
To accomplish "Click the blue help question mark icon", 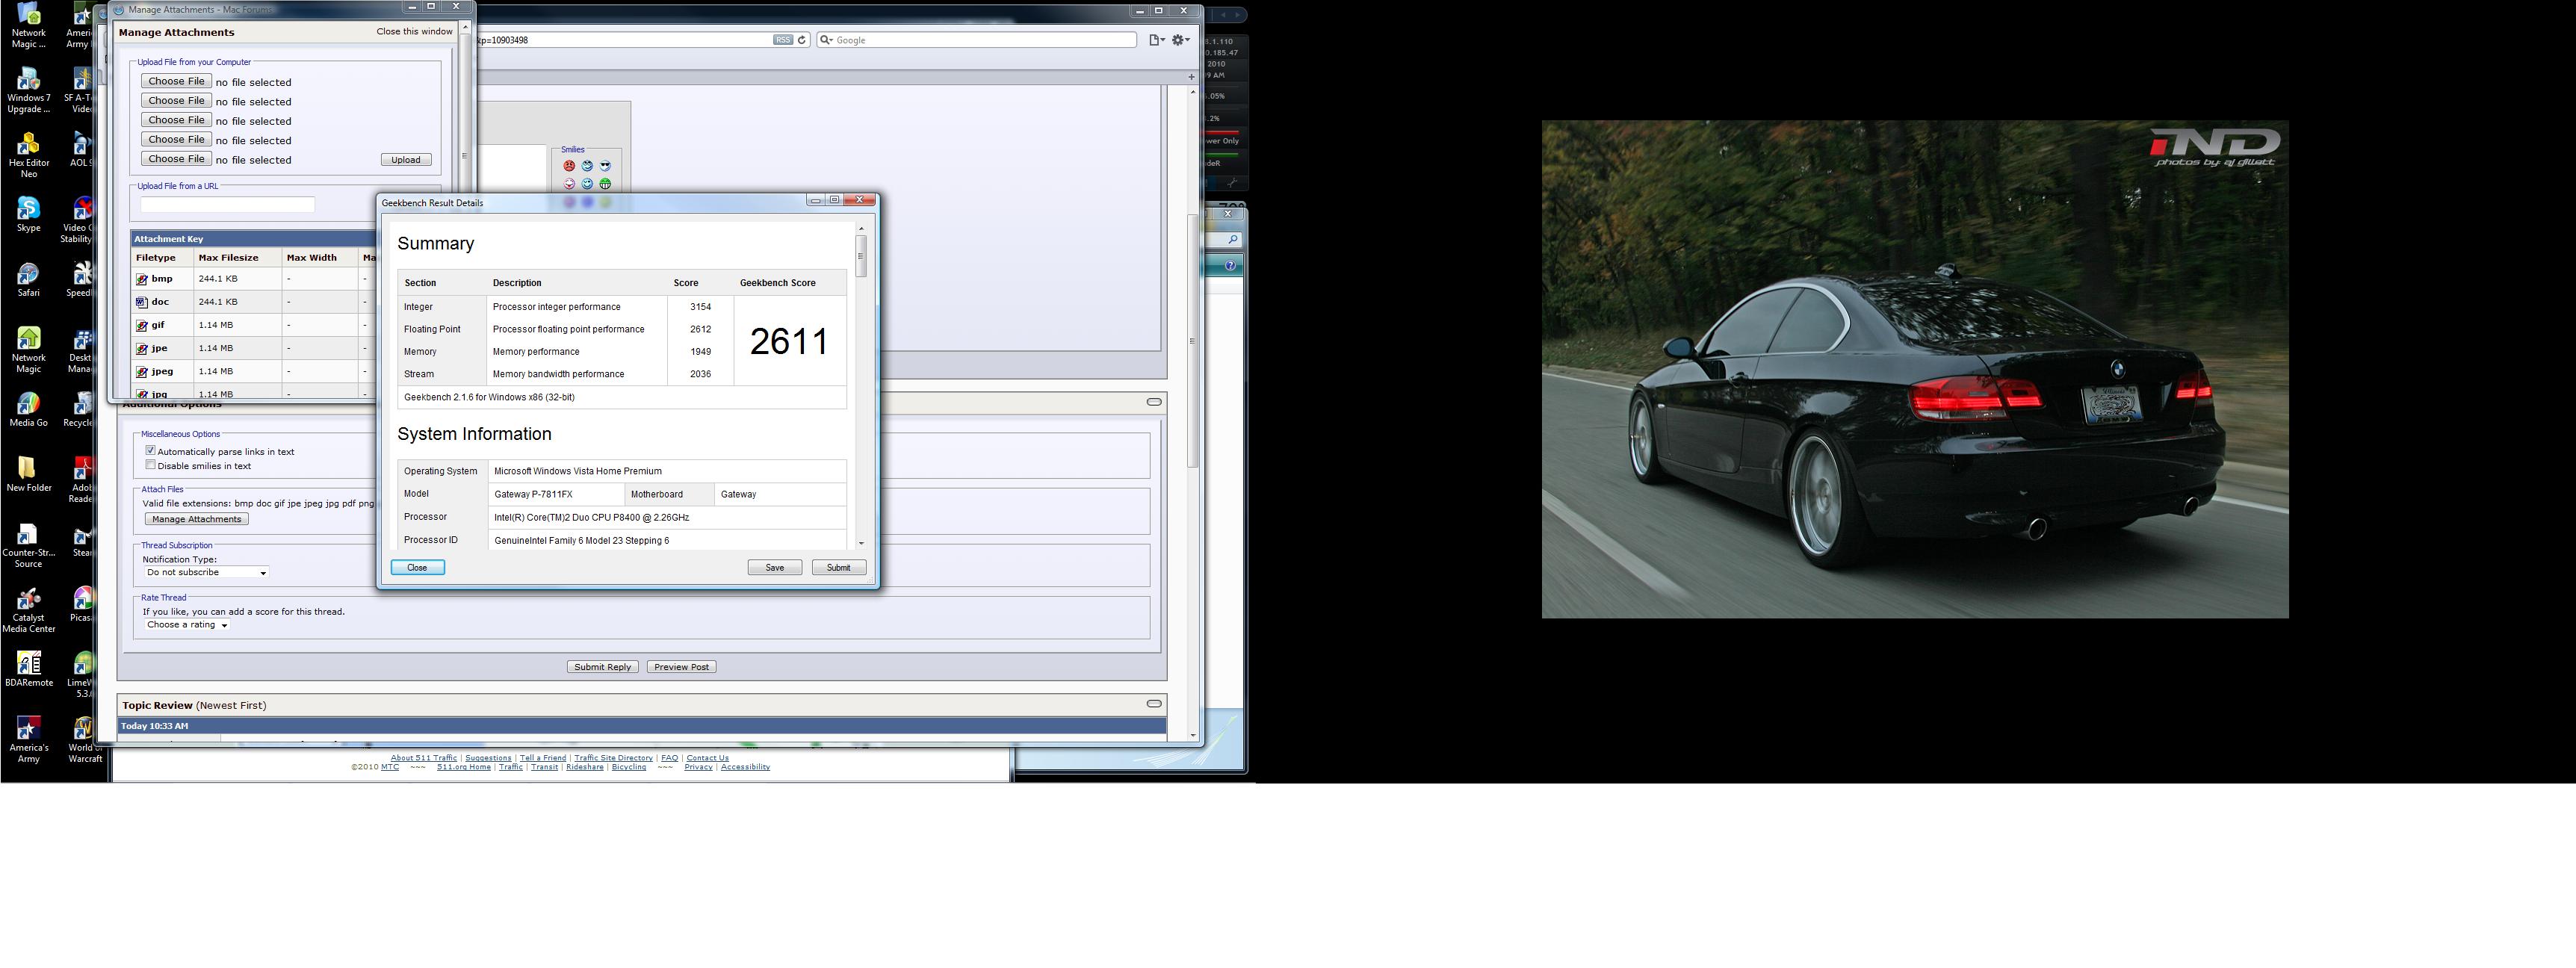I will pos(1229,265).
